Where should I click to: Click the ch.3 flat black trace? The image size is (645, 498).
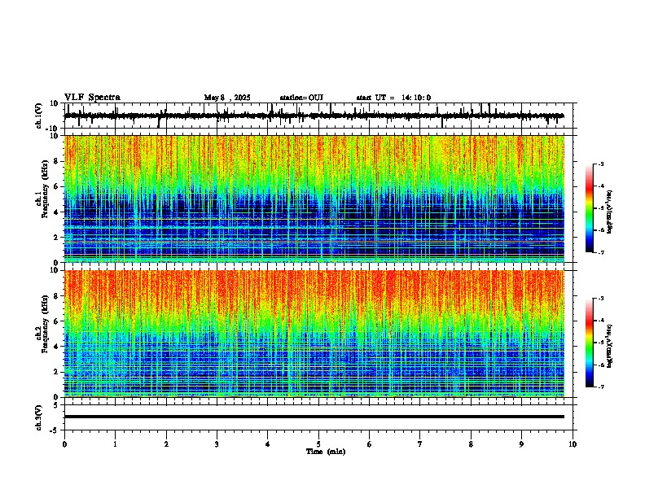tap(314, 417)
